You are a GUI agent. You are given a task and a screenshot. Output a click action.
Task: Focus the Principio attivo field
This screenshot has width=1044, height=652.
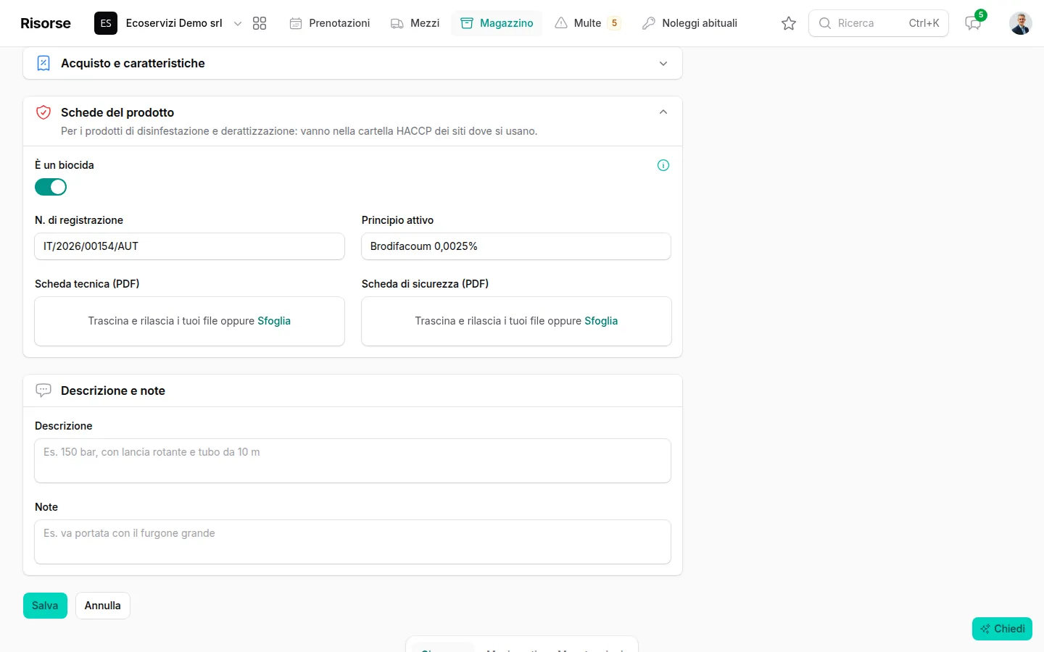pos(516,246)
